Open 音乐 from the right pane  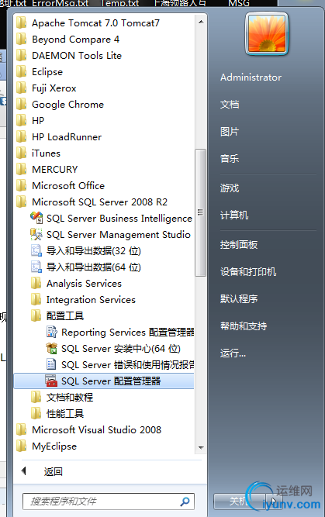click(230, 159)
